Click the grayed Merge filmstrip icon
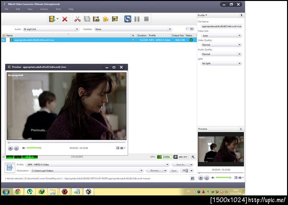 (x=87, y=19)
